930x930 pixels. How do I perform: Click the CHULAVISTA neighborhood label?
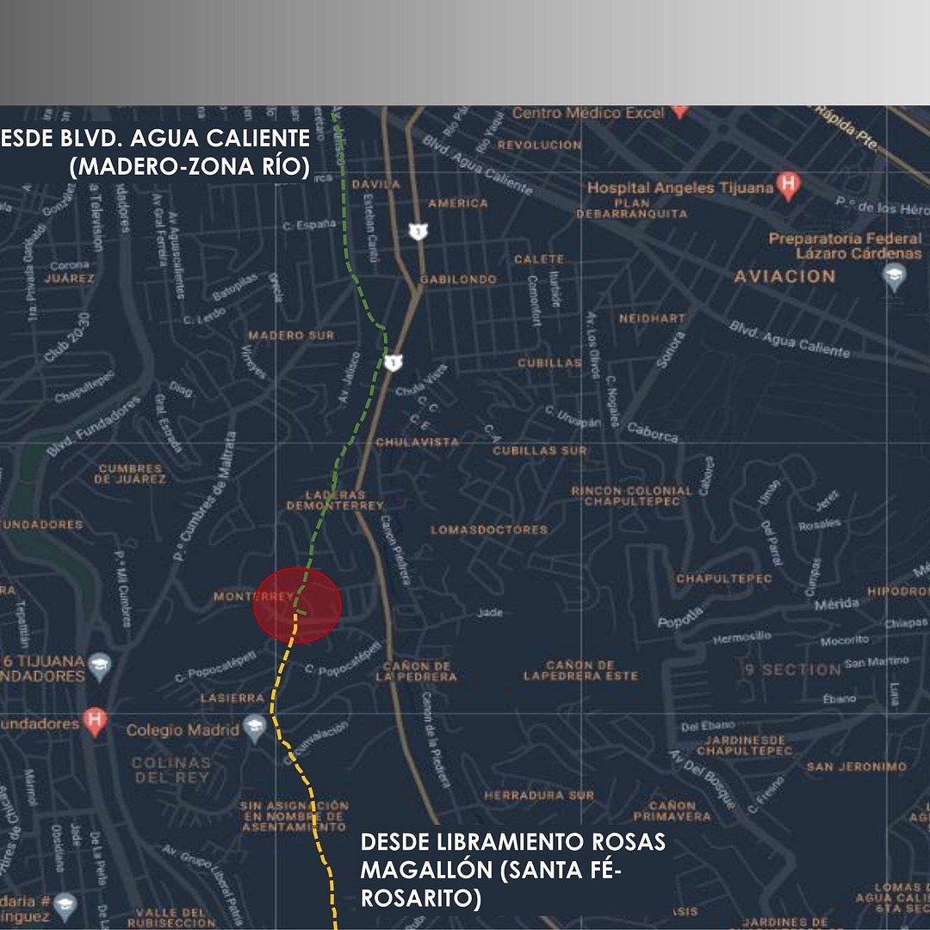(418, 442)
